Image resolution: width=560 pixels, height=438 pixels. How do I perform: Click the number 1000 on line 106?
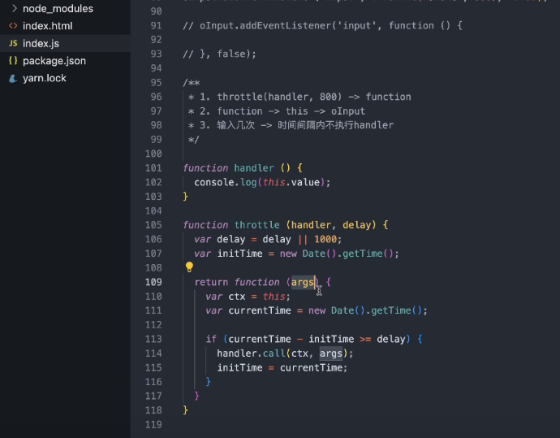click(325, 239)
